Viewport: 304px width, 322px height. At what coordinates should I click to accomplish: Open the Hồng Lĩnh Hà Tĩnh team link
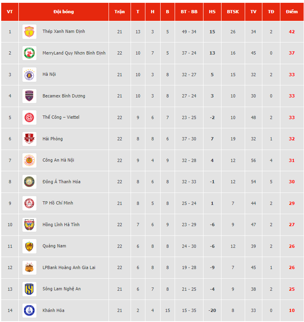click(61, 225)
